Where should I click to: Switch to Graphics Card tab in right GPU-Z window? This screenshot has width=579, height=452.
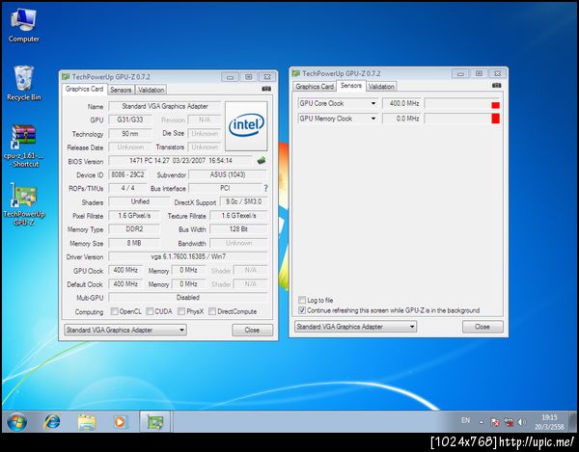tap(315, 87)
